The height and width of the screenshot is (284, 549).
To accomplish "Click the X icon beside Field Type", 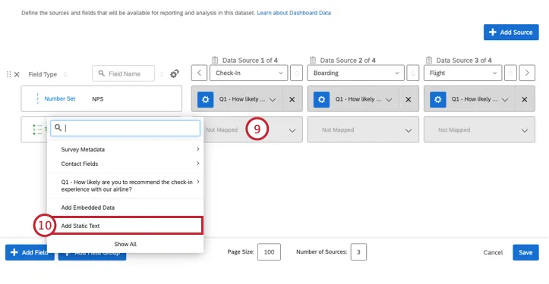I will pos(17,74).
